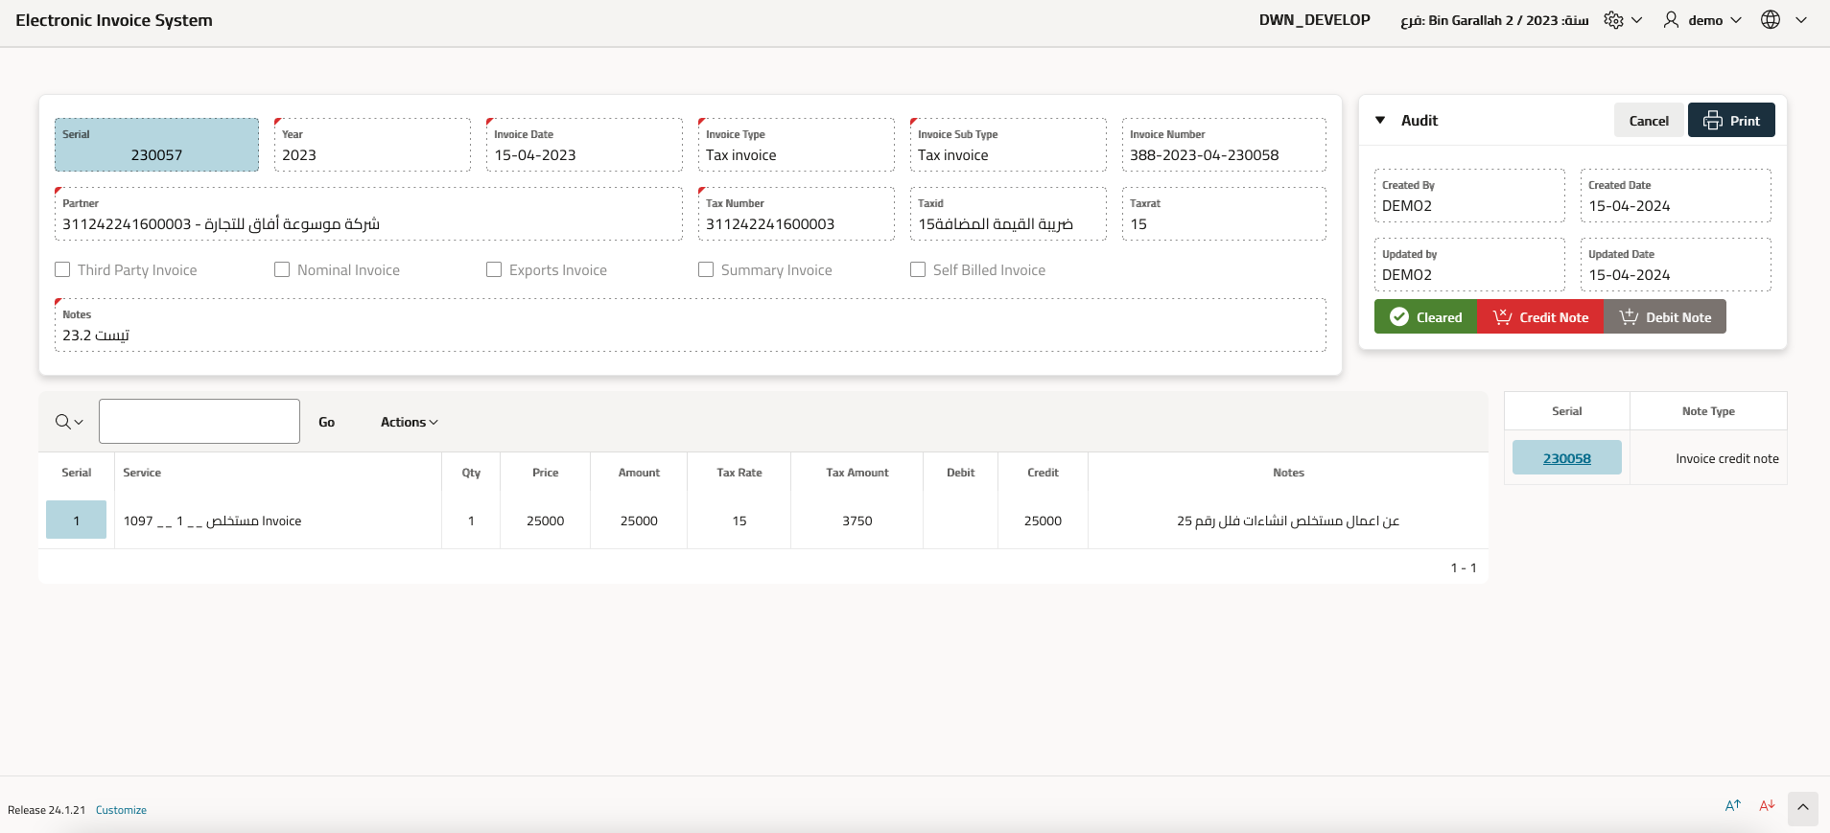Screen dimensions: 1830x833
Task: Click the Invoice Sub Type field
Action: pyautogui.click(x=1008, y=145)
